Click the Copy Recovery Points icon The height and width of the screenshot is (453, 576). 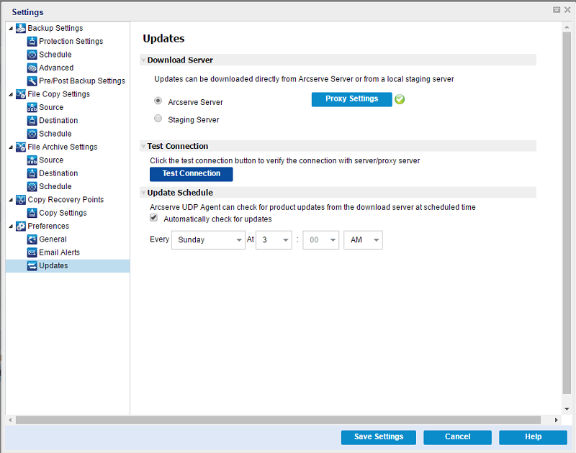point(21,200)
